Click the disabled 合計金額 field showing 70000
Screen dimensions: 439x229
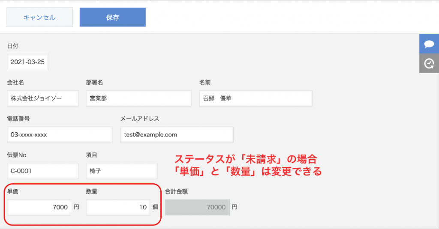[197, 208]
